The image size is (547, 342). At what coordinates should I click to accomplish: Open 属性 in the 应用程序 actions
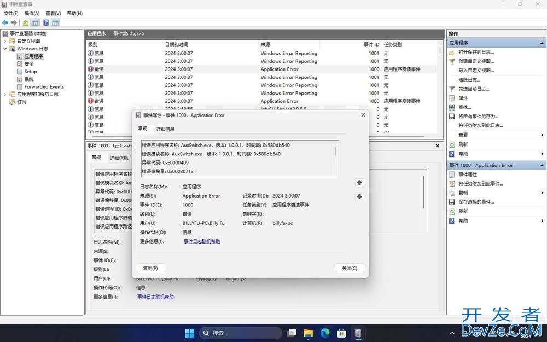463,98
